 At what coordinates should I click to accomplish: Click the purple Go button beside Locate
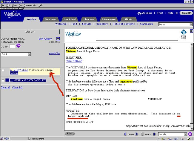(x=190, y=134)
